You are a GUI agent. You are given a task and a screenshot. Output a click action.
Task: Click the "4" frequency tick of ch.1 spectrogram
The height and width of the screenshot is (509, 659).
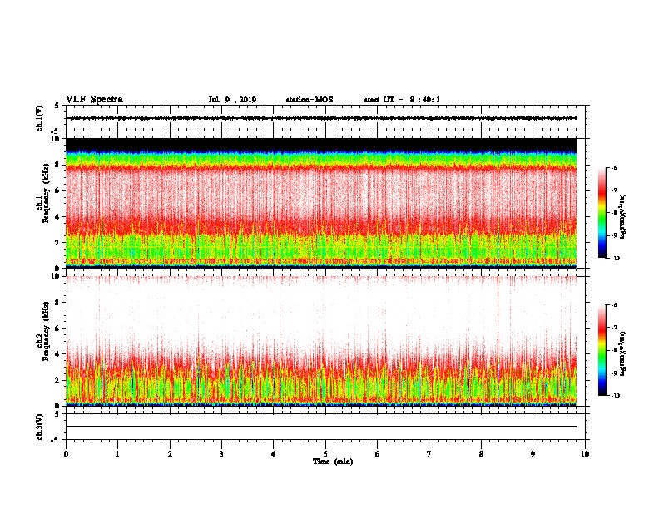[x=58, y=217]
